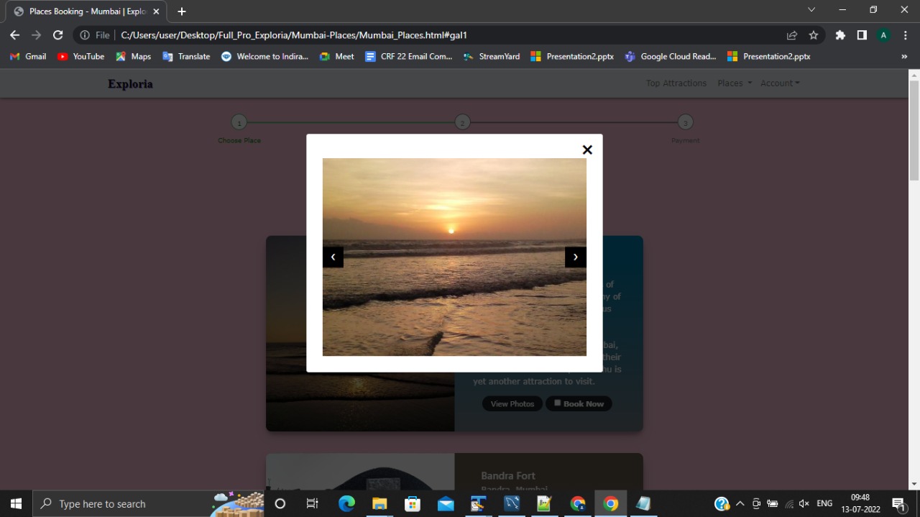Screen dimensions: 920x517
Task: Open the Gmail bookmark
Action: [x=28, y=56]
